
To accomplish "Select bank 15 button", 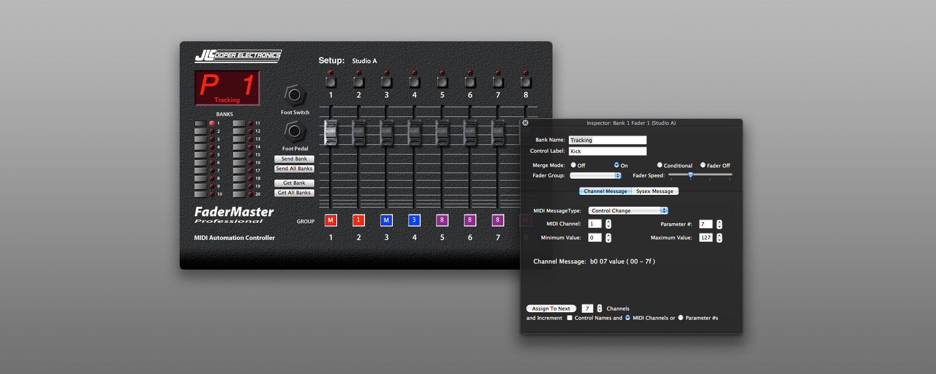I will [x=239, y=155].
